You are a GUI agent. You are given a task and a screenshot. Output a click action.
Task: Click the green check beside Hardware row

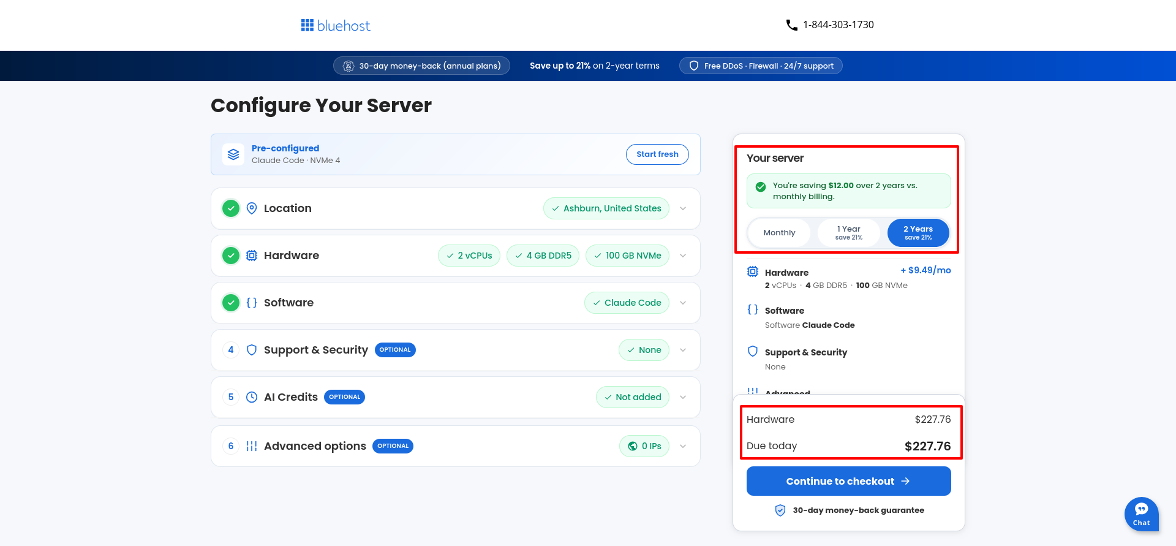pos(231,256)
